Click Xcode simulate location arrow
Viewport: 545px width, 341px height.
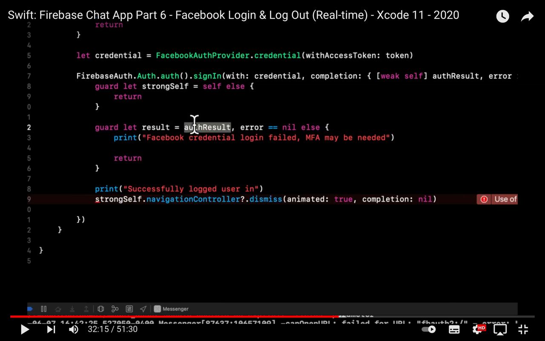[x=143, y=309]
